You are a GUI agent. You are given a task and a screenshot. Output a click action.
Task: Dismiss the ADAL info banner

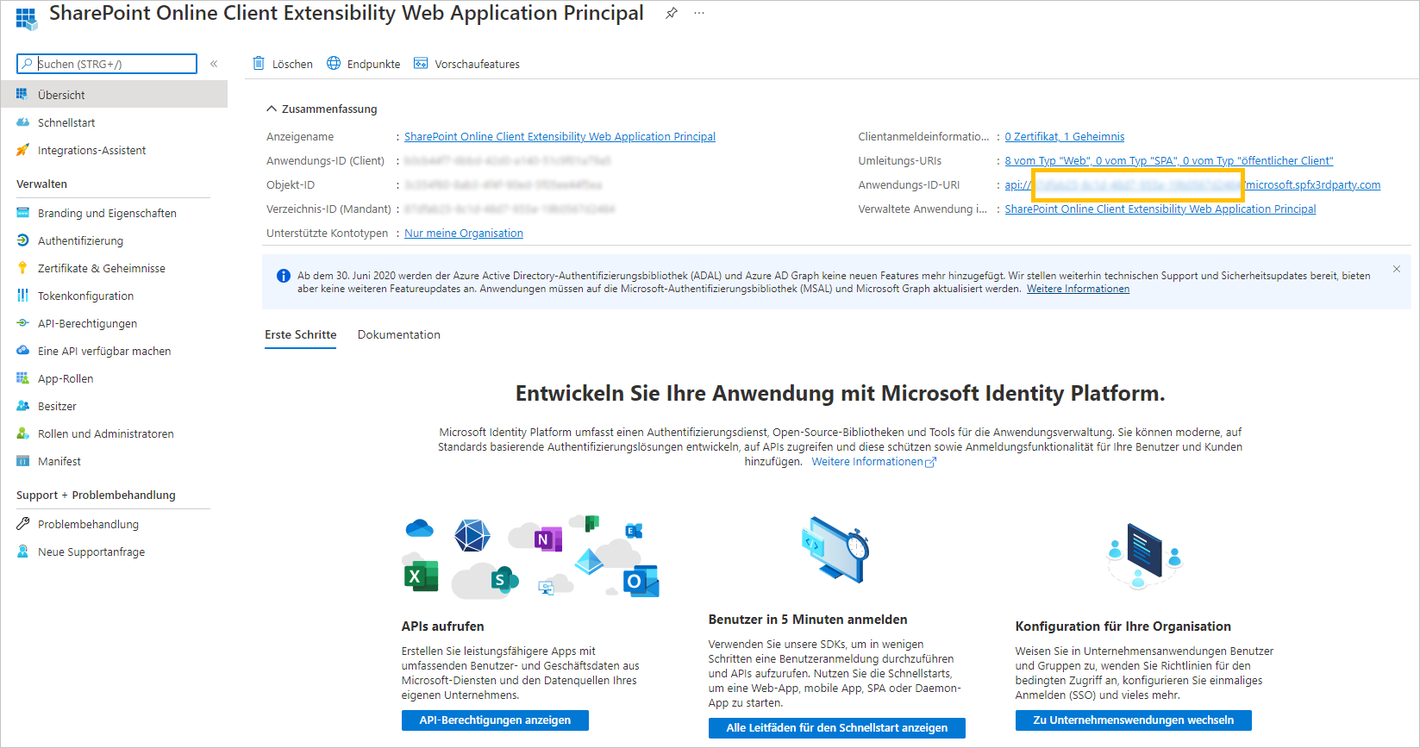pyautogui.click(x=1397, y=269)
